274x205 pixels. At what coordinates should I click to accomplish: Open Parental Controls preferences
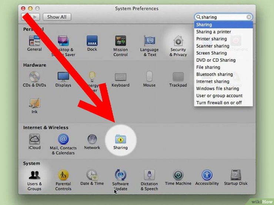pos(63,175)
